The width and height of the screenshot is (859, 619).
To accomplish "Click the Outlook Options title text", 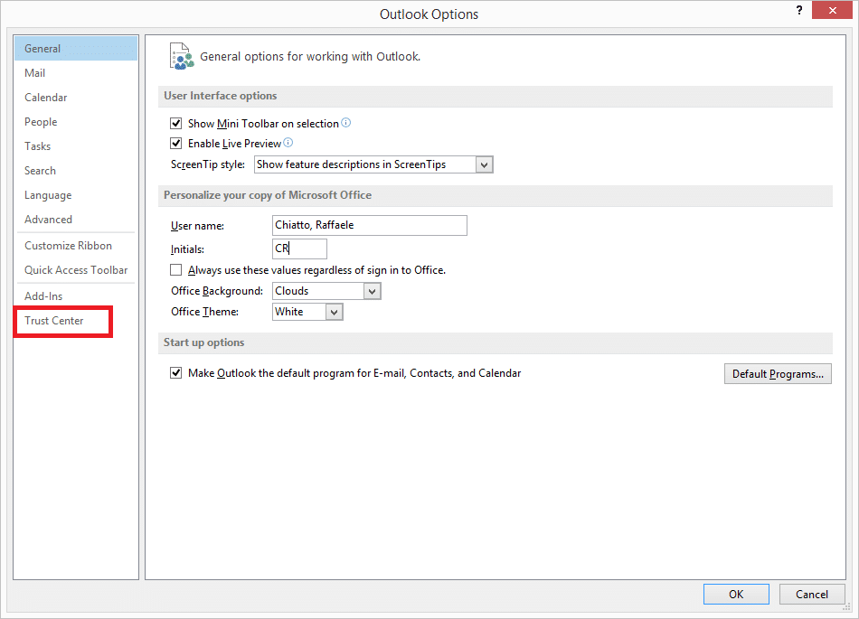I will (429, 14).
